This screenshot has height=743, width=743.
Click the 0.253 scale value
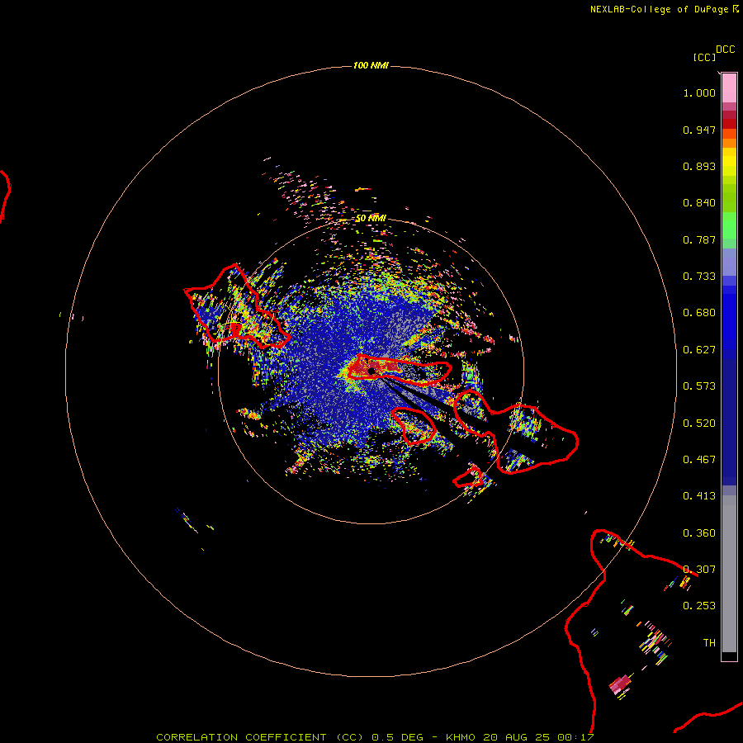pos(699,606)
